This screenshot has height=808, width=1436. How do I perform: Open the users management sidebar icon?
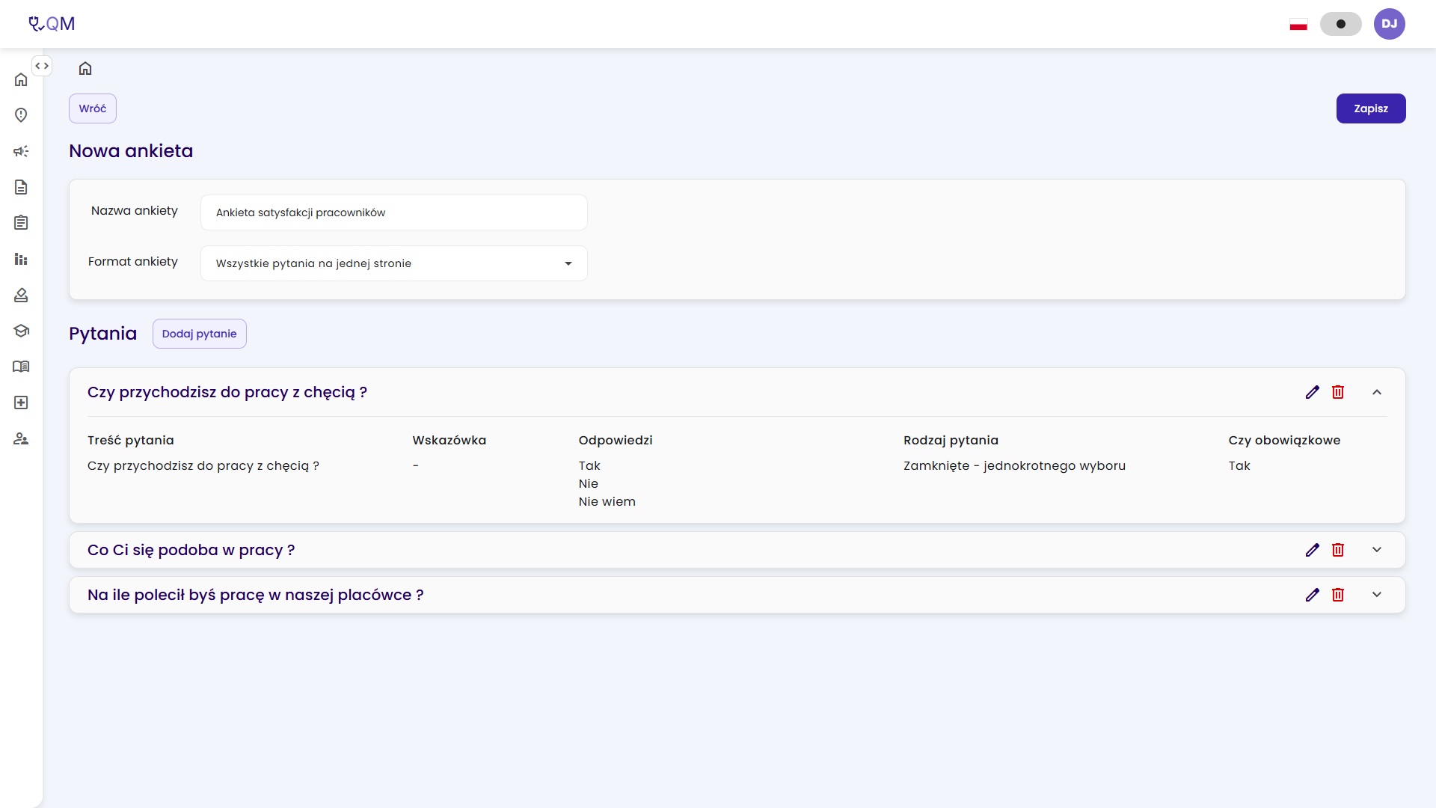pyautogui.click(x=21, y=438)
